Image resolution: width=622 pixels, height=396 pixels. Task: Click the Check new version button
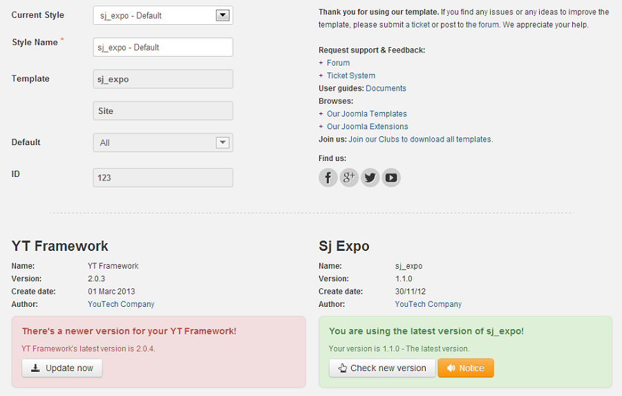click(382, 368)
